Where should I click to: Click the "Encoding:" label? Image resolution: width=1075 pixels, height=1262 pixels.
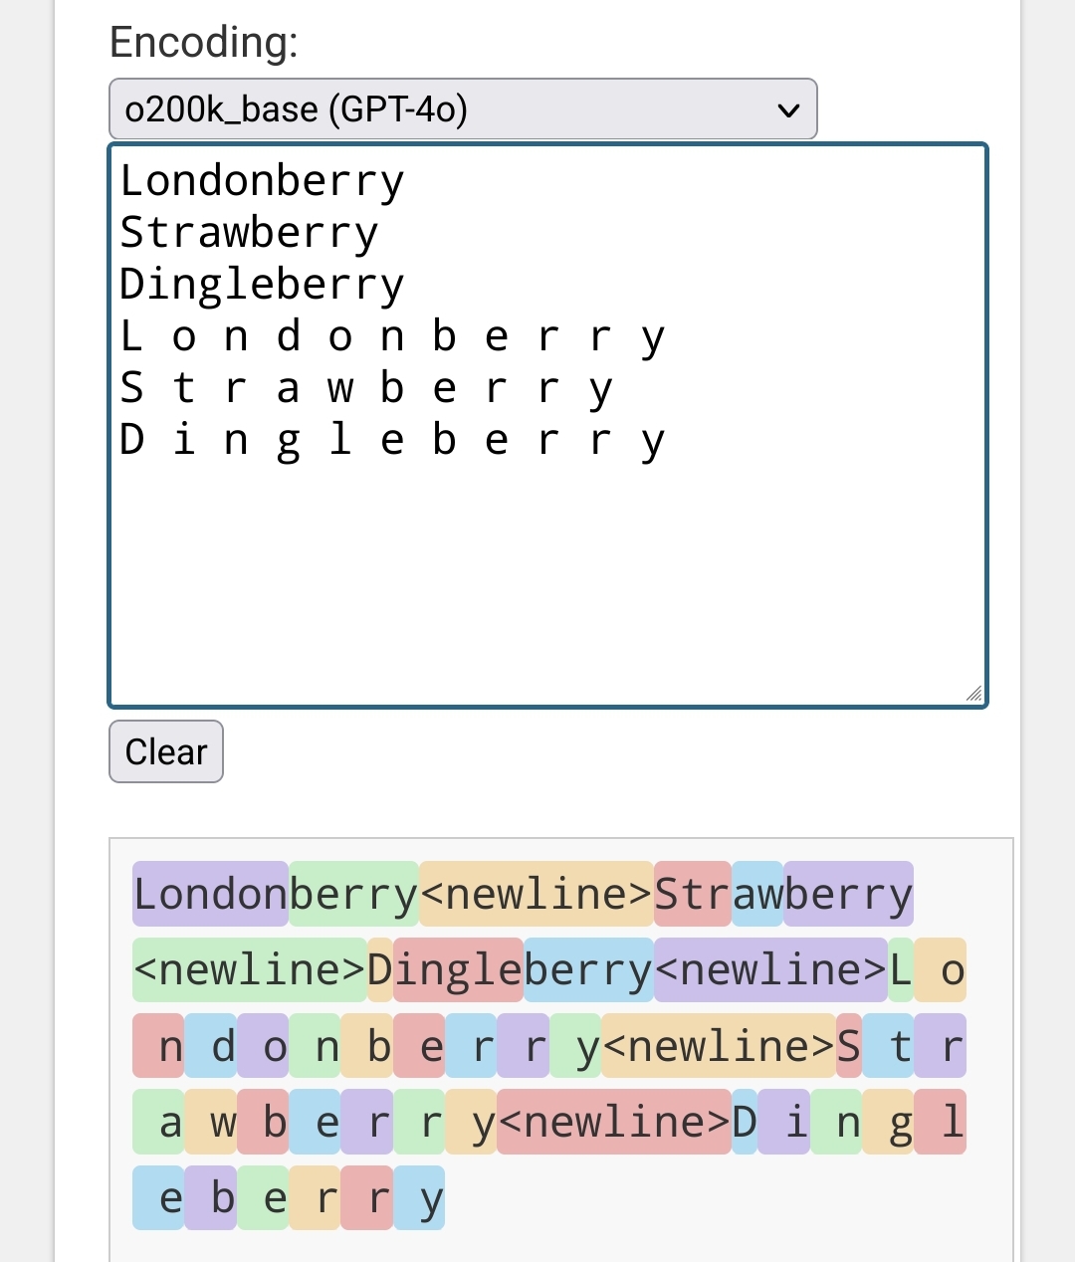tap(204, 42)
